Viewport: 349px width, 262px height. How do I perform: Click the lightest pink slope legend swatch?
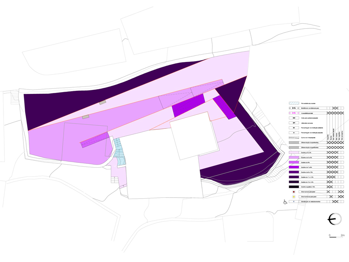[294, 152]
